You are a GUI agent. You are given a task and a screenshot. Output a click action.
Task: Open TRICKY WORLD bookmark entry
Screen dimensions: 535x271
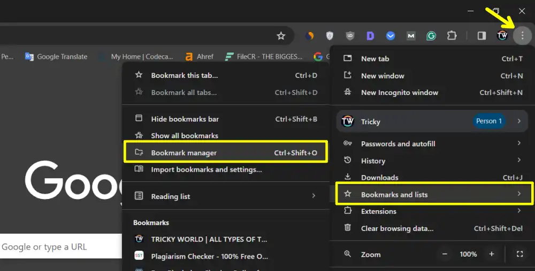[226, 240]
